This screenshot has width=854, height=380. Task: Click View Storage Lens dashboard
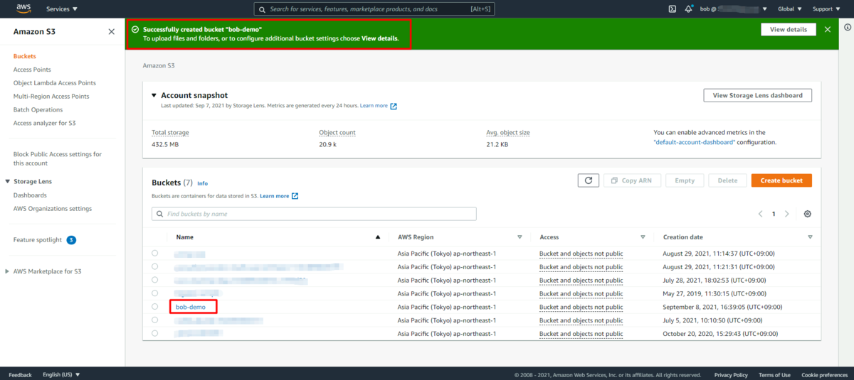757,95
